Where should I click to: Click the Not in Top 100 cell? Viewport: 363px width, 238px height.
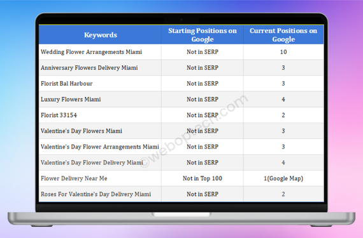point(203,178)
